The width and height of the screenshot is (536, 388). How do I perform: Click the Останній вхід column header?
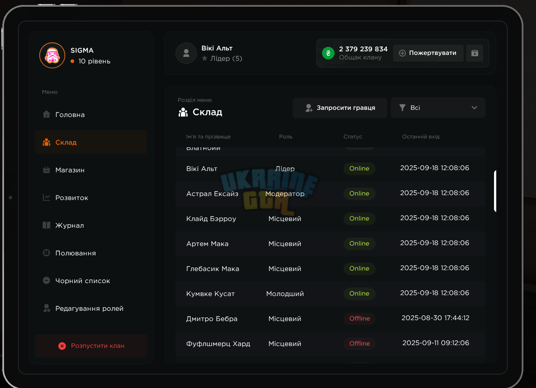tap(421, 137)
